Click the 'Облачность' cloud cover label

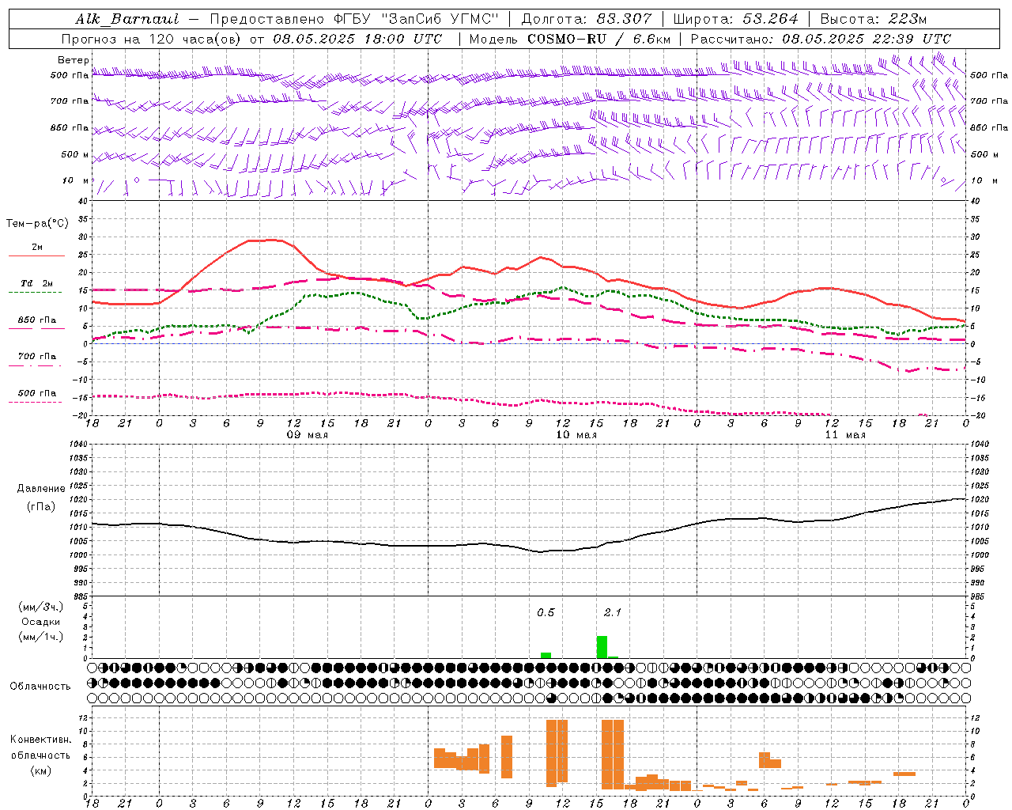(x=40, y=686)
